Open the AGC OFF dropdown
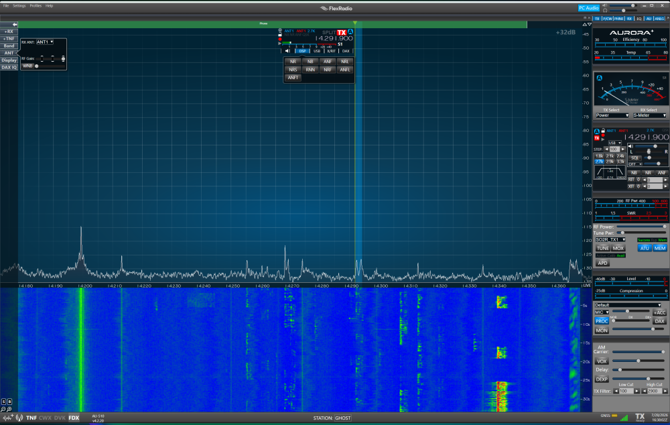Viewport: 670px width, 425px height. [x=635, y=164]
